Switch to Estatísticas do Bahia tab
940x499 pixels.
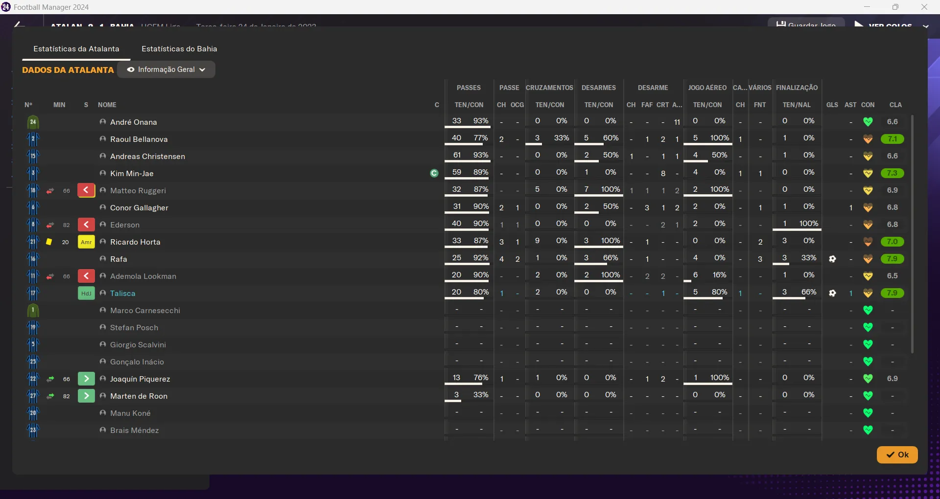click(x=179, y=49)
